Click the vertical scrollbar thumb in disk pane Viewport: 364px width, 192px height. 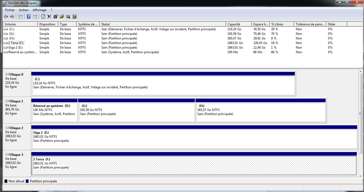[360, 114]
